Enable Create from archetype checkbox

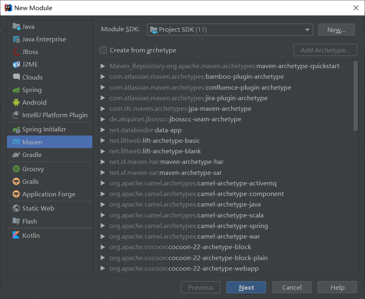tap(103, 50)
